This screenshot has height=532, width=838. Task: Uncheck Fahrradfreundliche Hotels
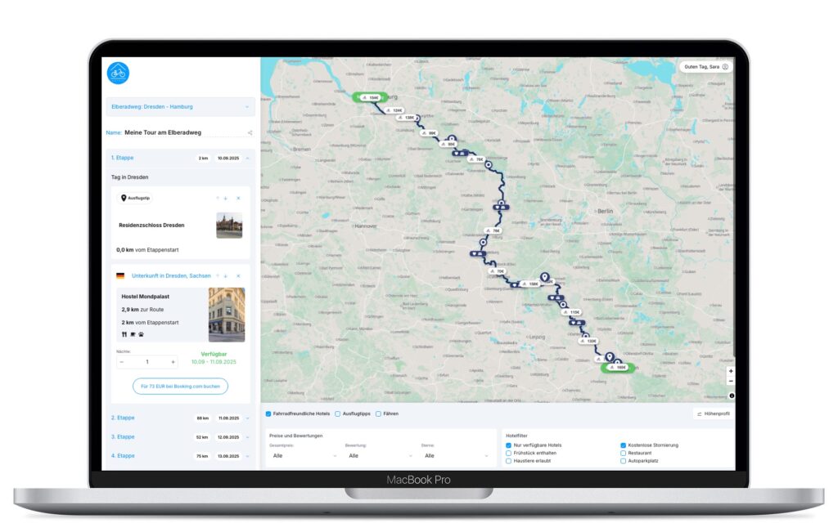point(268,414)
